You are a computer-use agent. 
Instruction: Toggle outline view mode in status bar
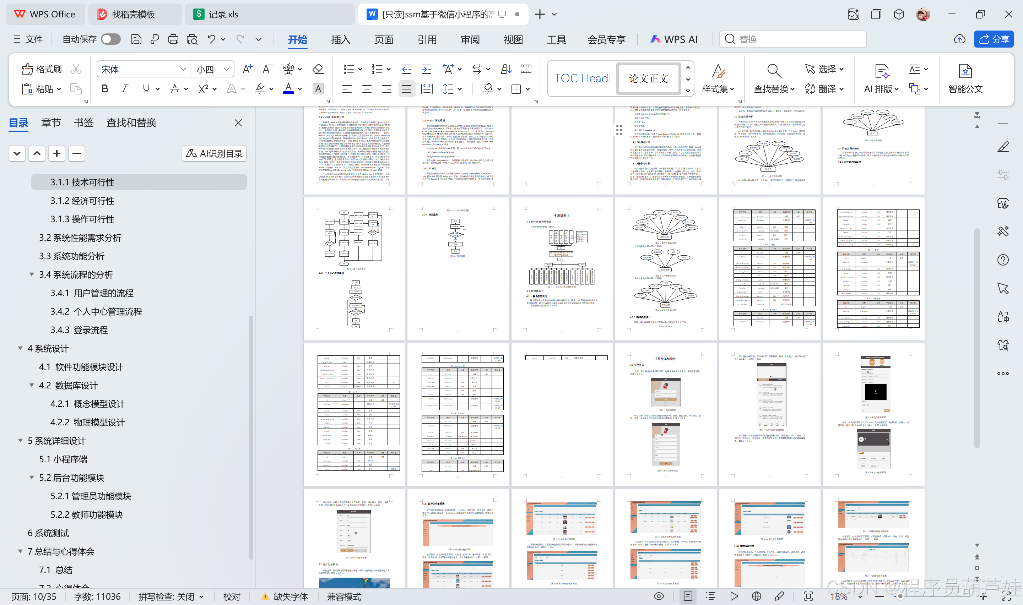[711, 596]
